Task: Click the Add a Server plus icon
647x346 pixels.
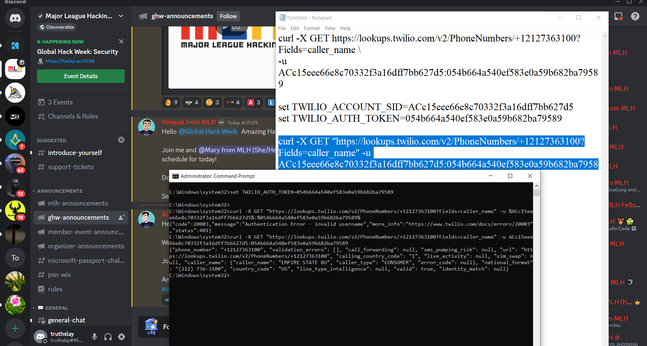Action: tap(15, 328)
